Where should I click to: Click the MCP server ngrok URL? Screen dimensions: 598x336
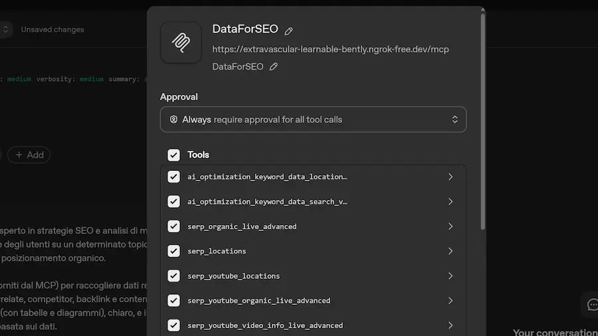coord(330,49)
